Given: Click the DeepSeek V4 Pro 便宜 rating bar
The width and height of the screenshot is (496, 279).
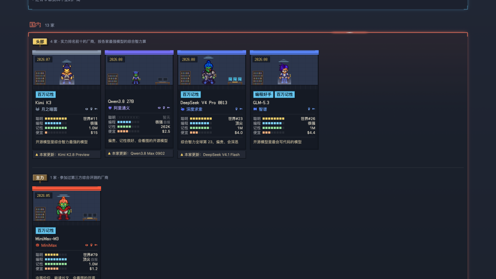Looking at the screenshot, I should tap(201, 133).
